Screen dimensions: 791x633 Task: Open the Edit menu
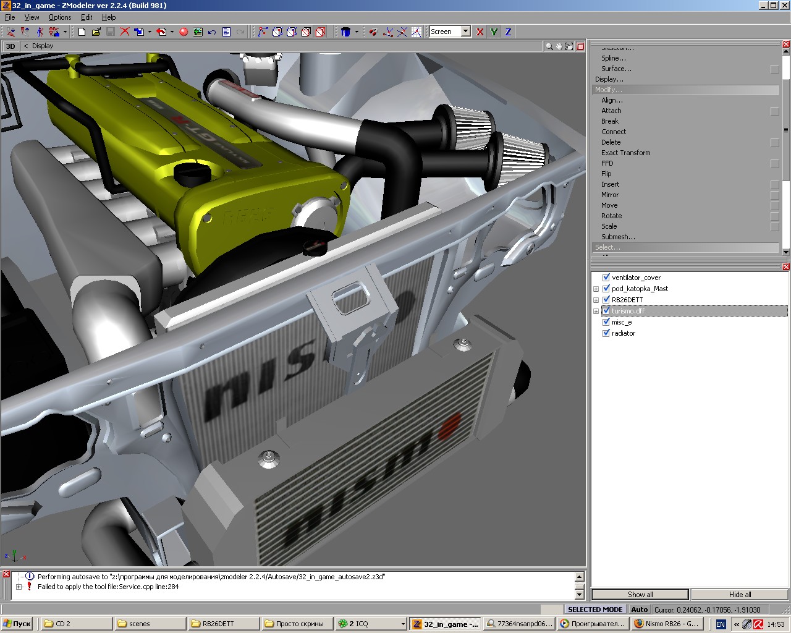click(87, 17)
